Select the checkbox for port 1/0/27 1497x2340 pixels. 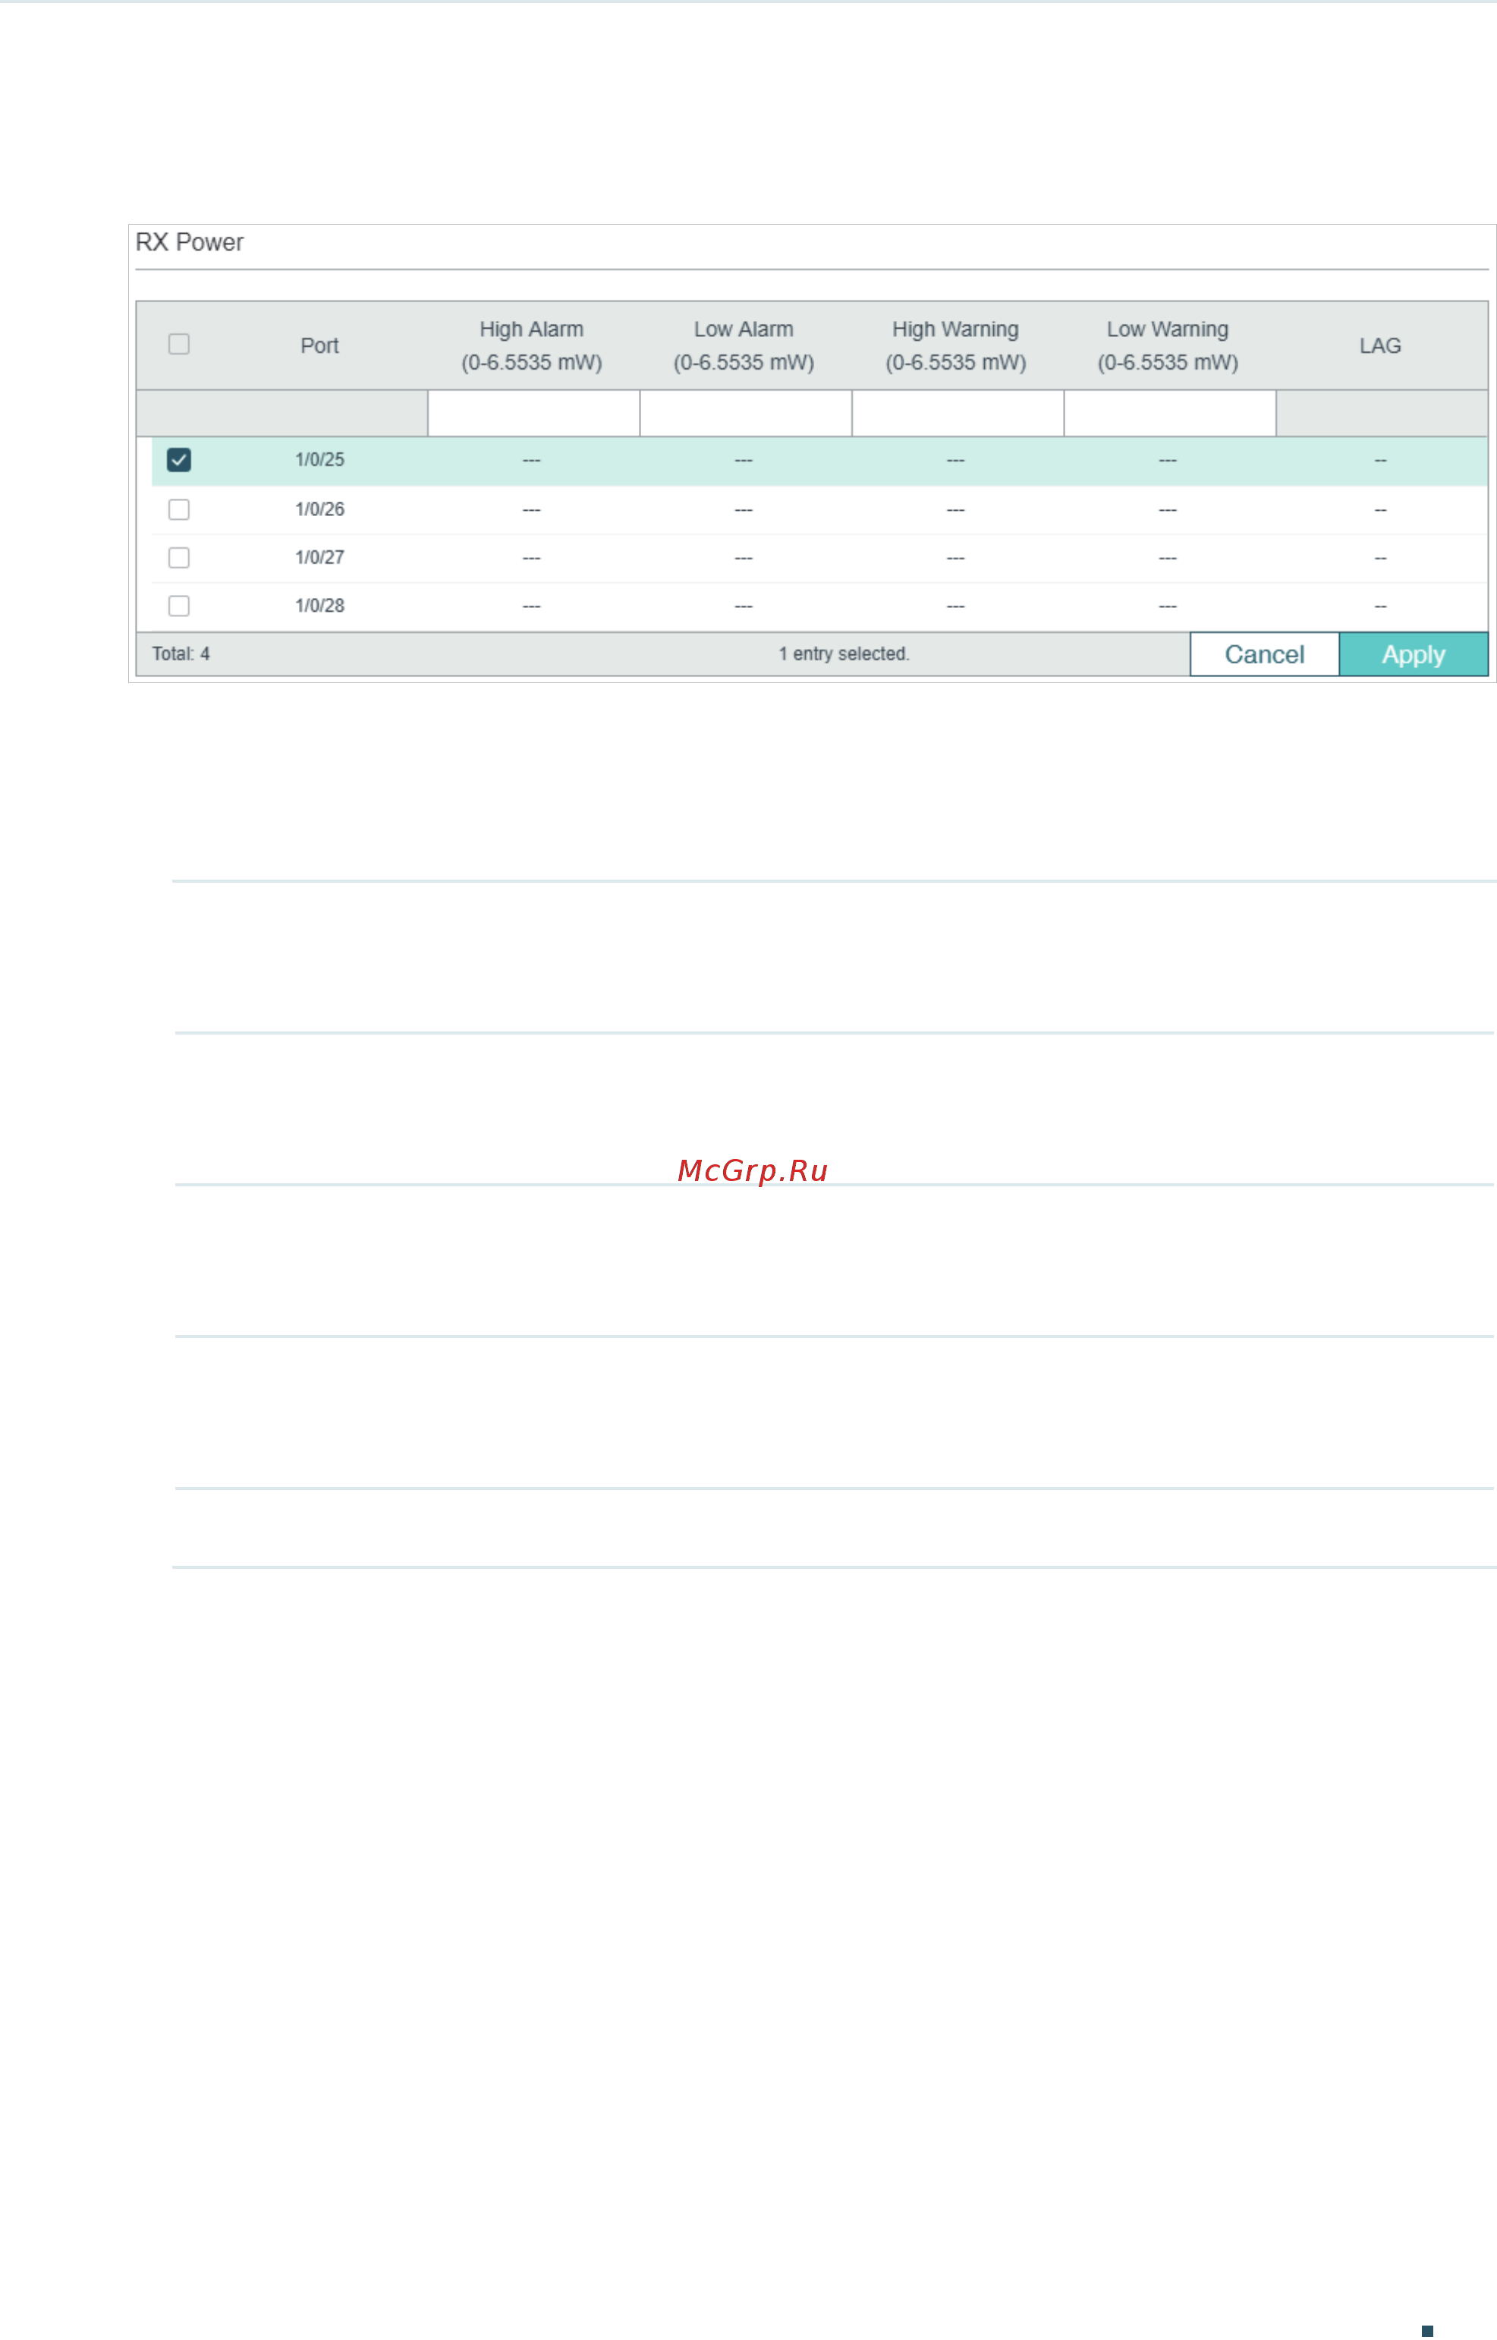(x=179, y=558)
